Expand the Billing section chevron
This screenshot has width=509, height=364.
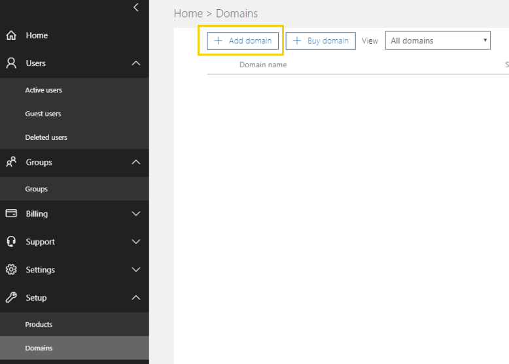click(136, 214)
